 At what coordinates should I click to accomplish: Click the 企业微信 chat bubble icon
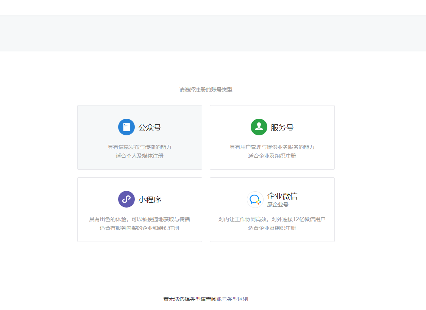(x=255, y=200)
